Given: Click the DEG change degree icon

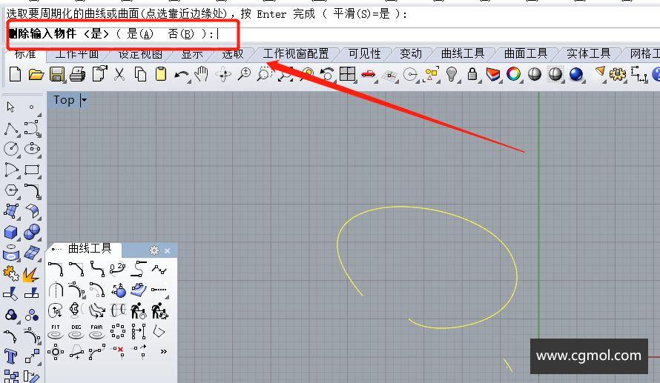Looking at the screenshot, I should tap(76, 332).
